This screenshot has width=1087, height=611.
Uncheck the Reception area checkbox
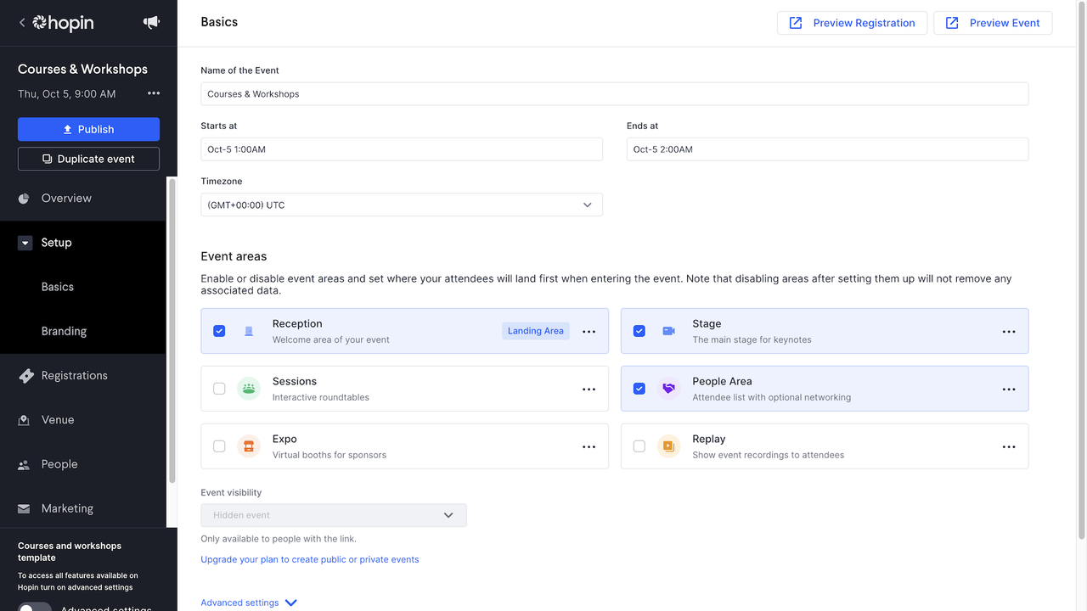coord(219,331)
